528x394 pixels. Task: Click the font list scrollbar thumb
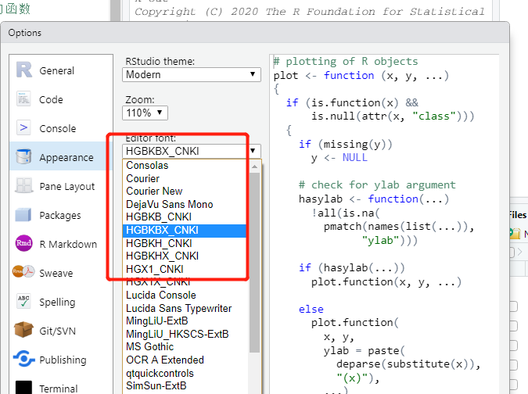tap(254, 263)
